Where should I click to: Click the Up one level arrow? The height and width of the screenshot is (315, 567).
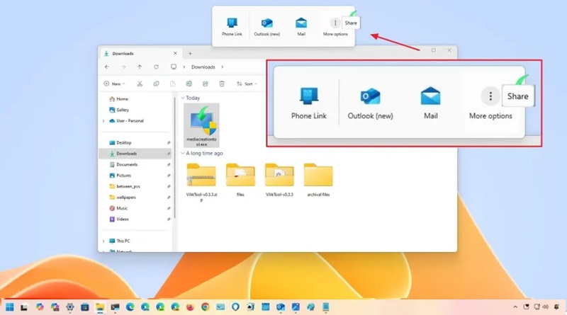[140, 67]
